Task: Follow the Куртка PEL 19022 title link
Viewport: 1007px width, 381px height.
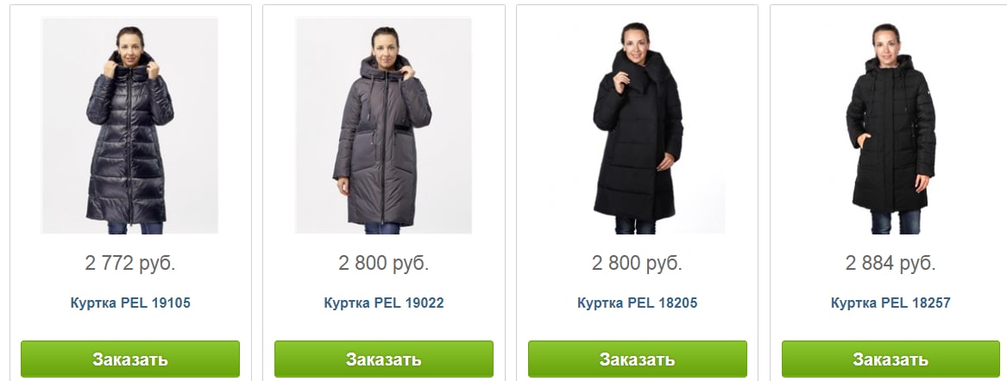Action: [x=383, y=303]
